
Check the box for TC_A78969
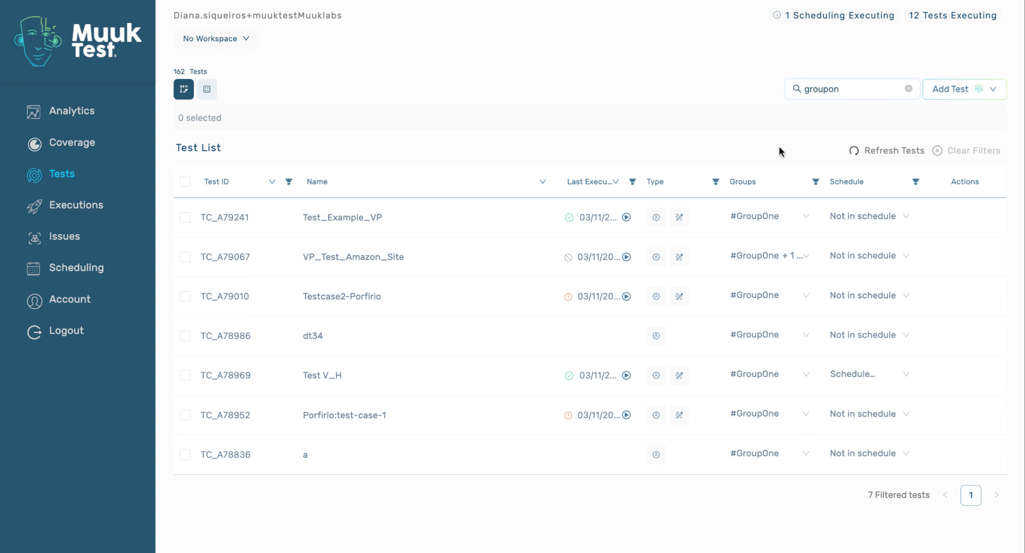pos(185,375)
